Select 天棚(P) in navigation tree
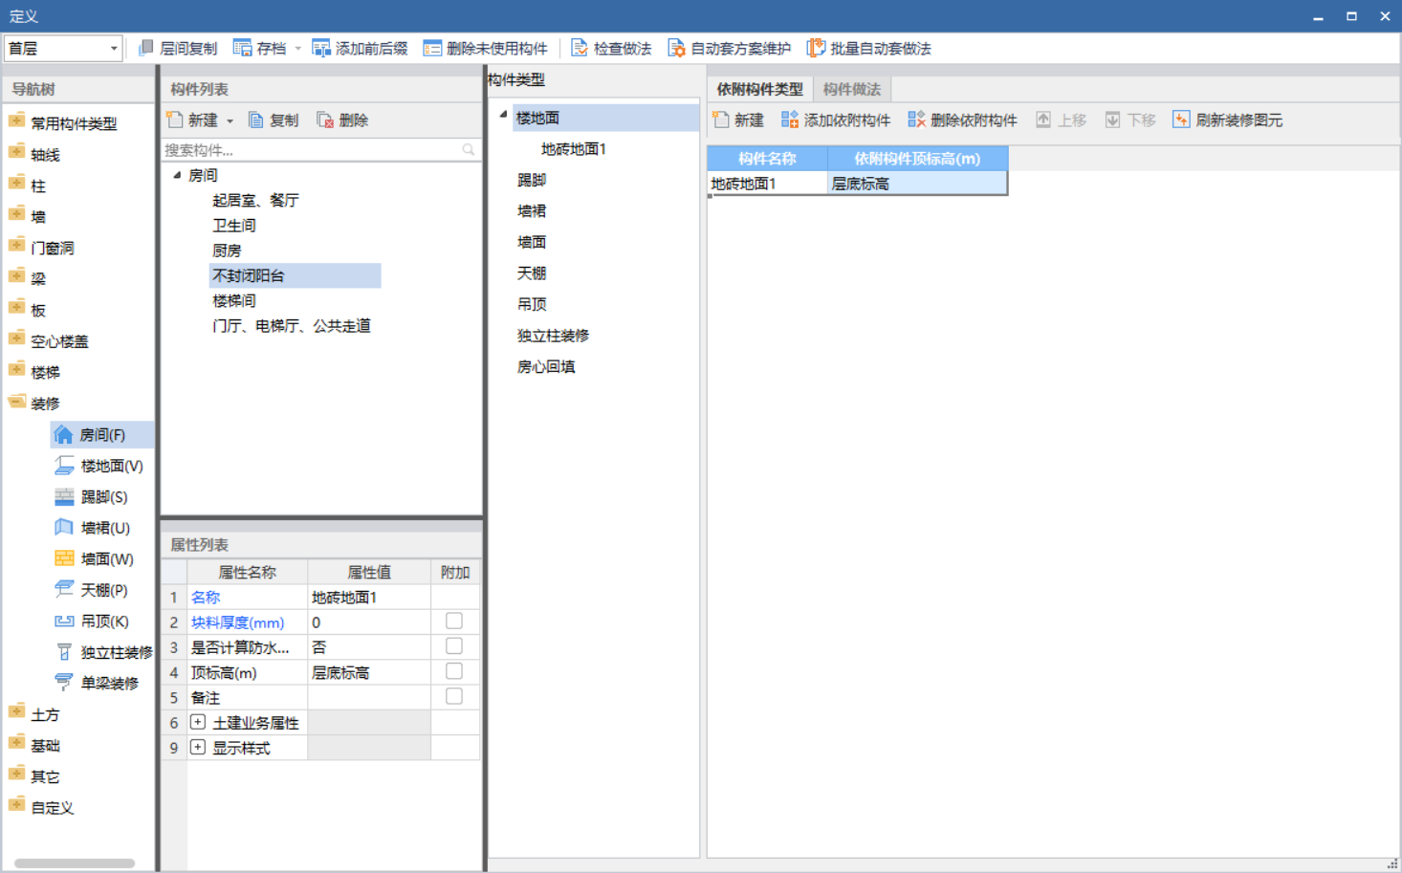Viewport: 1402px width, 873px height. tap(92, 590)
